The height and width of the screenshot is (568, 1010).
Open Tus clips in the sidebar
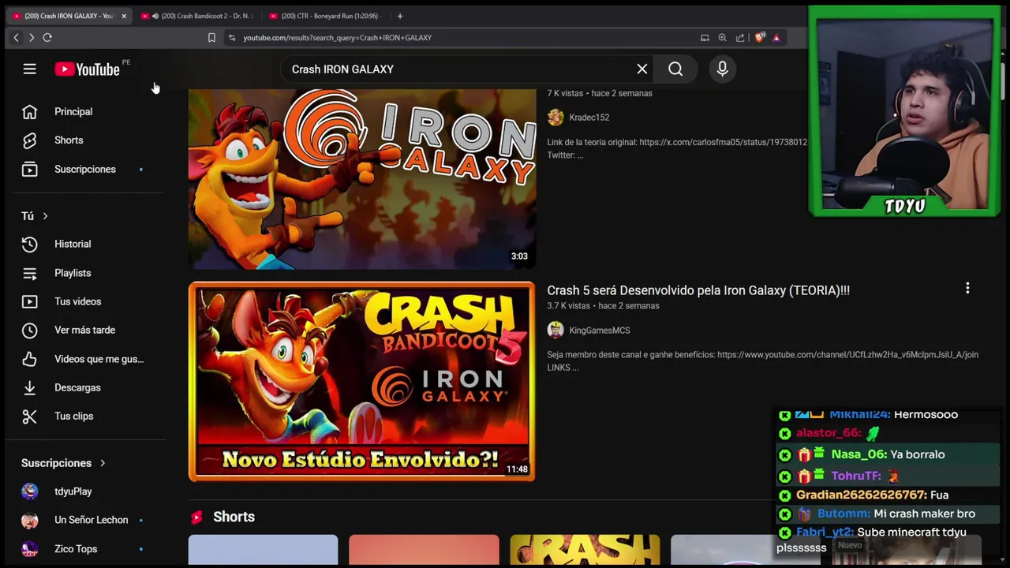[73, 416]
